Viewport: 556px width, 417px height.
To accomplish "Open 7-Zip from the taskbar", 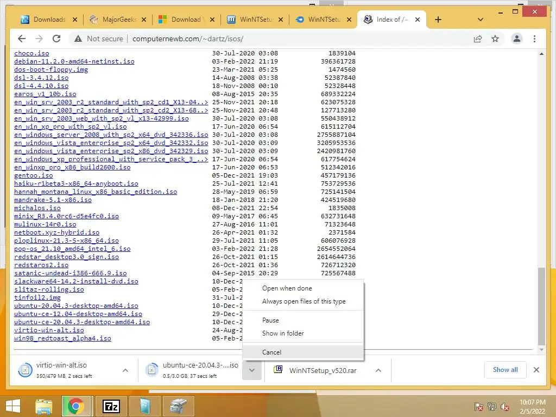I will pyautogui.click(x=111, y=406).
